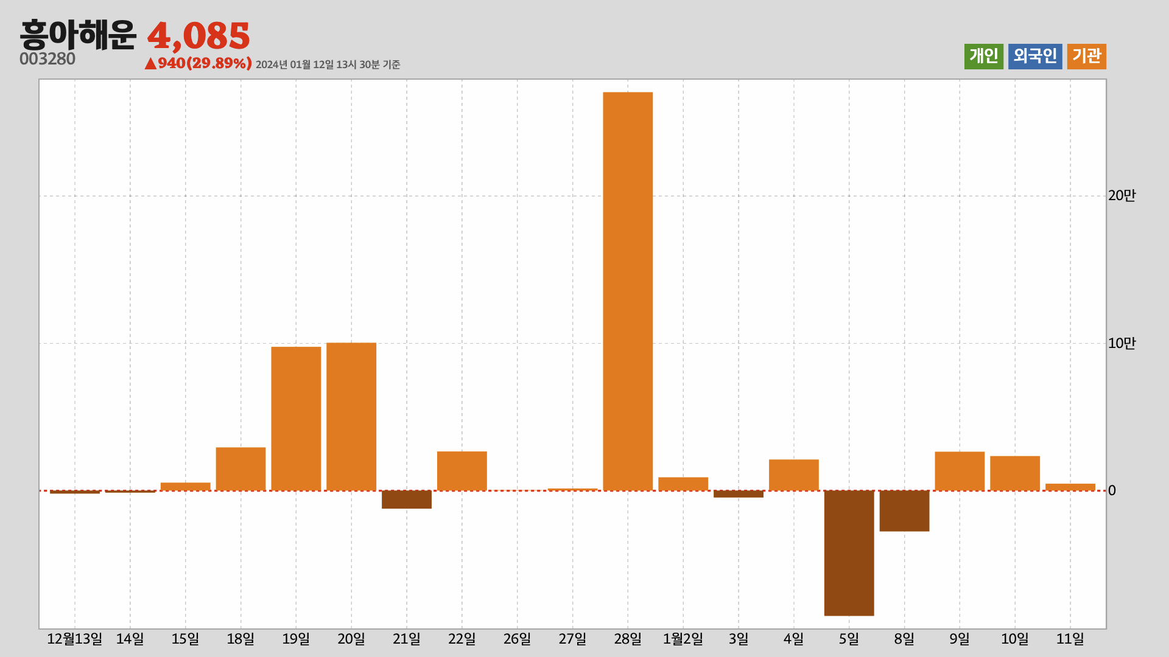Click the 21일 date label
This screenshot has height=657, width=1169.
(407, 639)
